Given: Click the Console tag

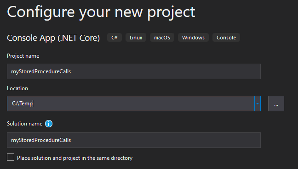Looking at the screenshot, I should (226, 38).
